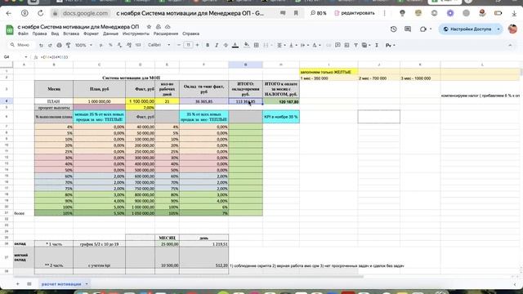Open the Расширения menu
This screenshot has height=294, width=523.
point(166,33)
